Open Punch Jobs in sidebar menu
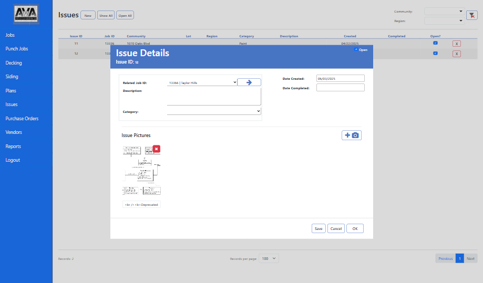 click(17, 49)
